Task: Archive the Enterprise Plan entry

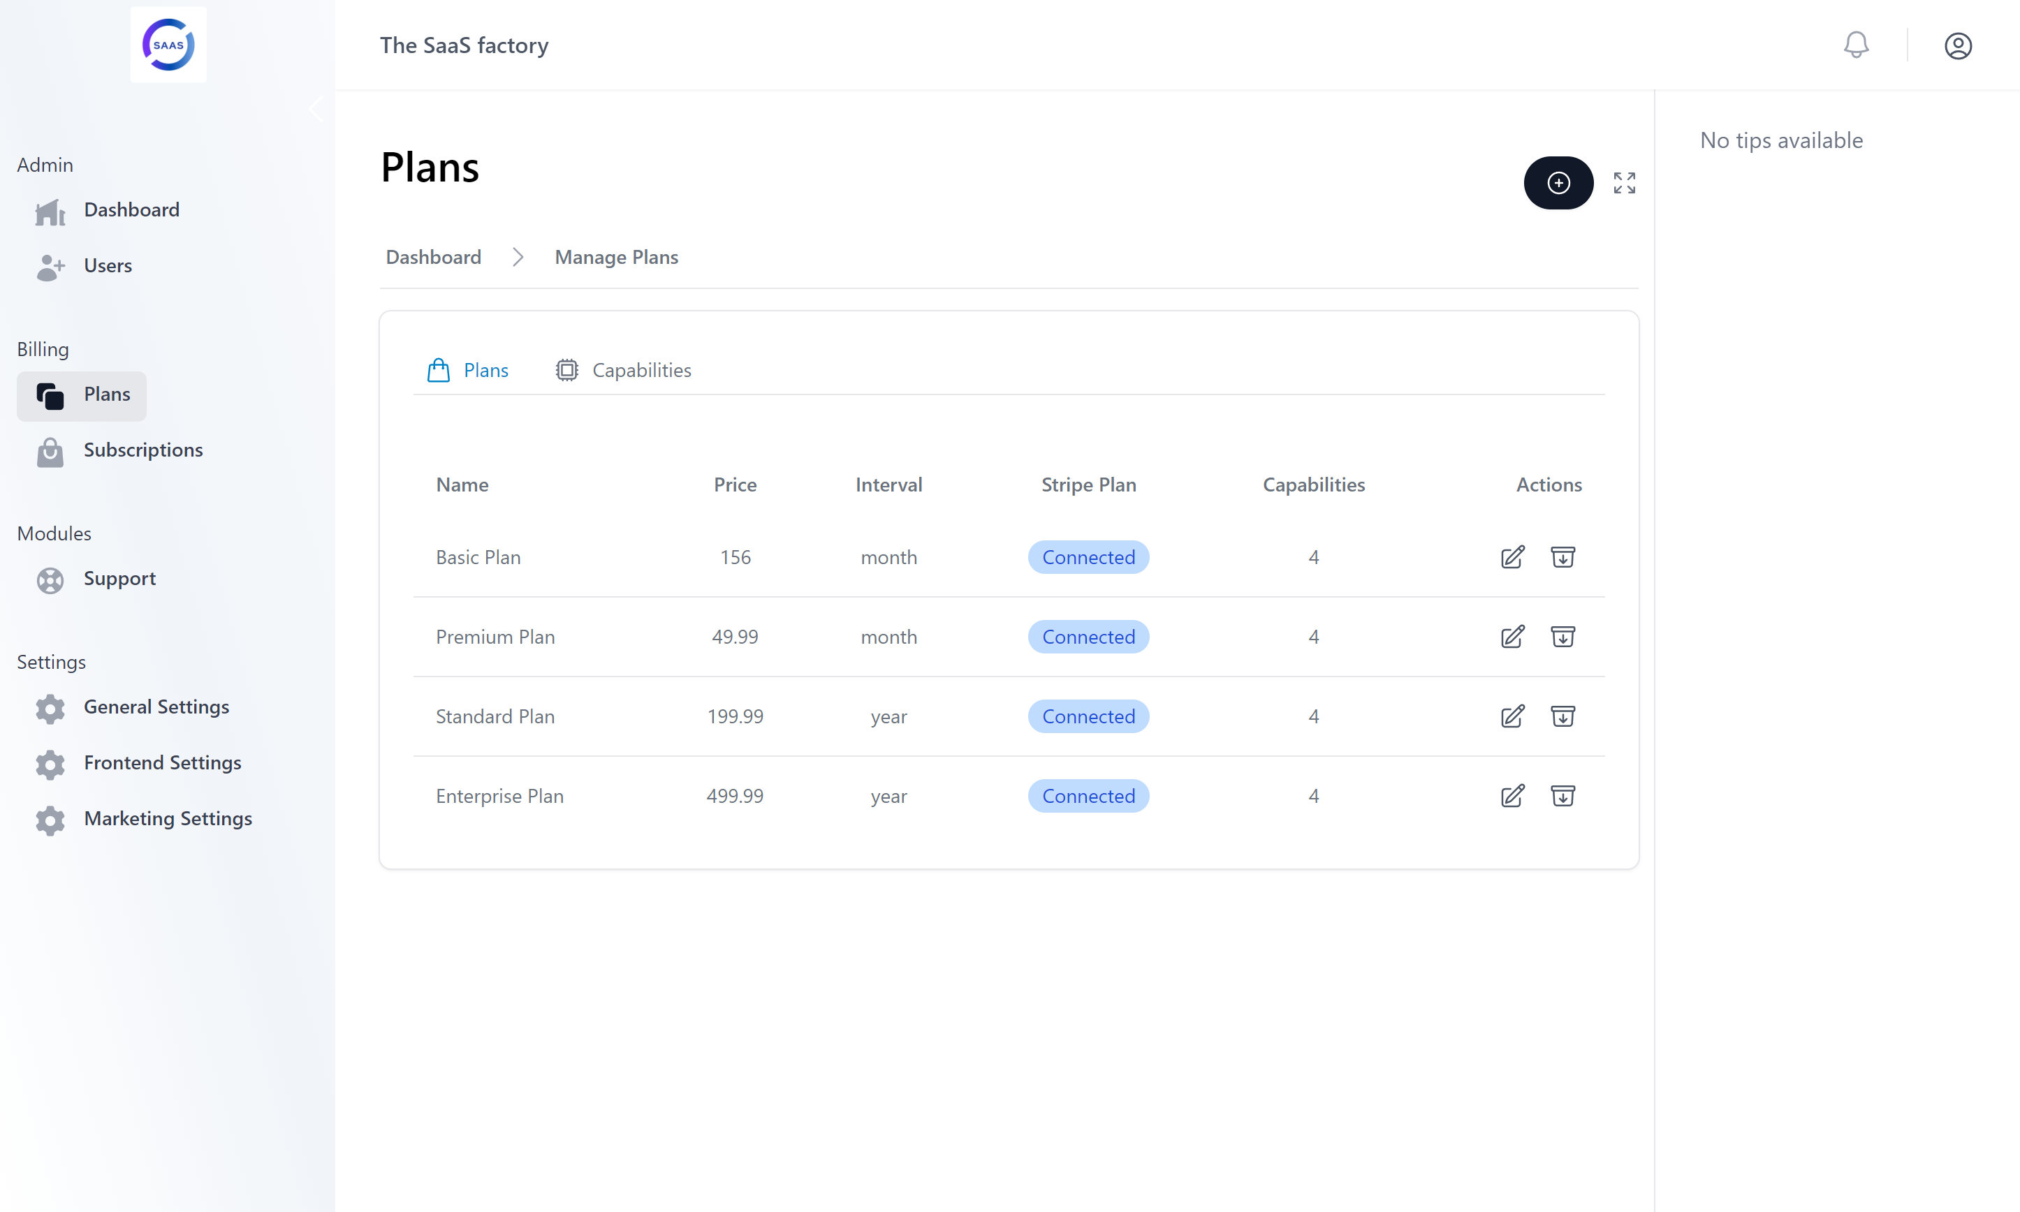Action: (1562, 795)
